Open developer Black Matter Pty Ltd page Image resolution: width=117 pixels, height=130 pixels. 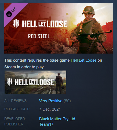click(x=57, y=119)
